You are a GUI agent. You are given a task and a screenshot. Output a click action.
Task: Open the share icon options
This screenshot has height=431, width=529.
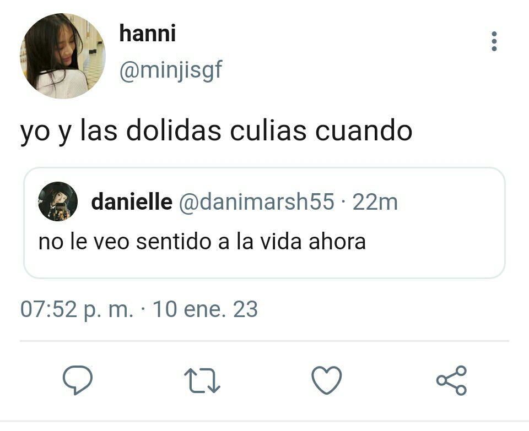coord(451,380)
